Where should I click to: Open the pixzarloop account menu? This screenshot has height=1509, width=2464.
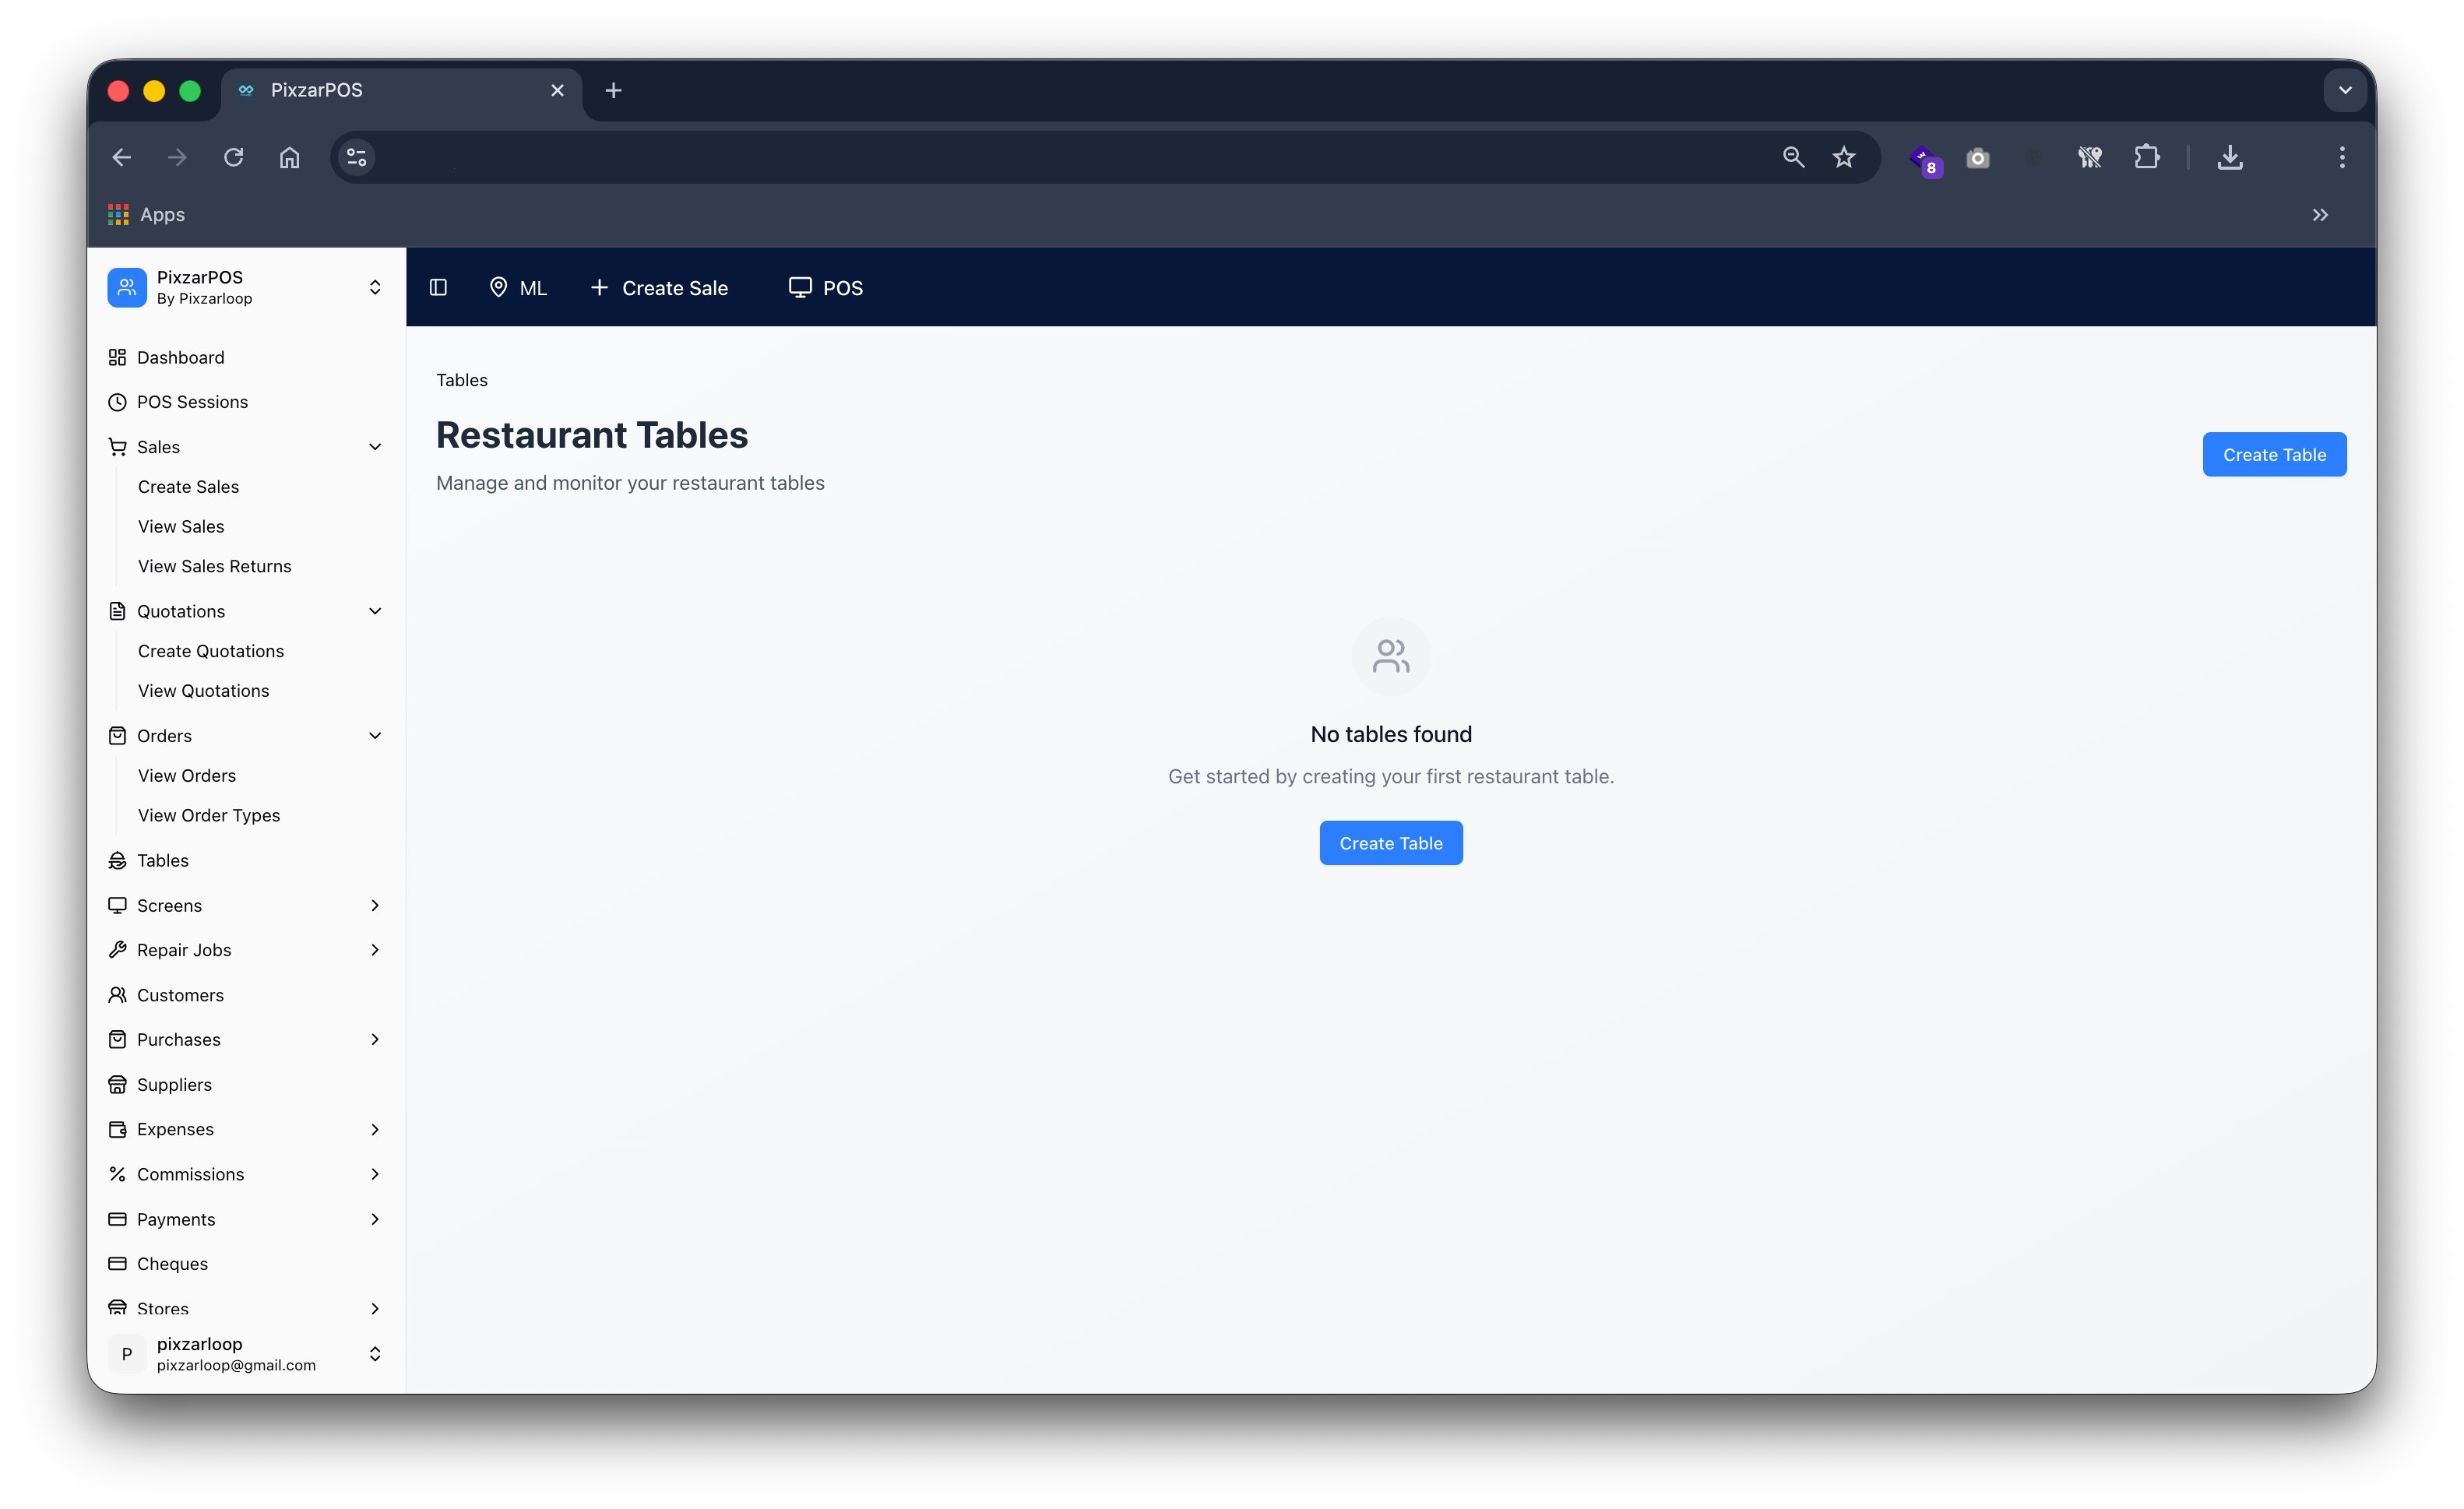[x=375, y=1354]
